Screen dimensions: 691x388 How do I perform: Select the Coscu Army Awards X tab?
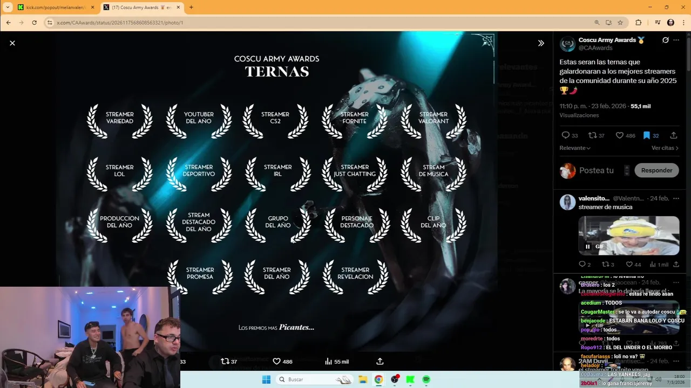141,8
